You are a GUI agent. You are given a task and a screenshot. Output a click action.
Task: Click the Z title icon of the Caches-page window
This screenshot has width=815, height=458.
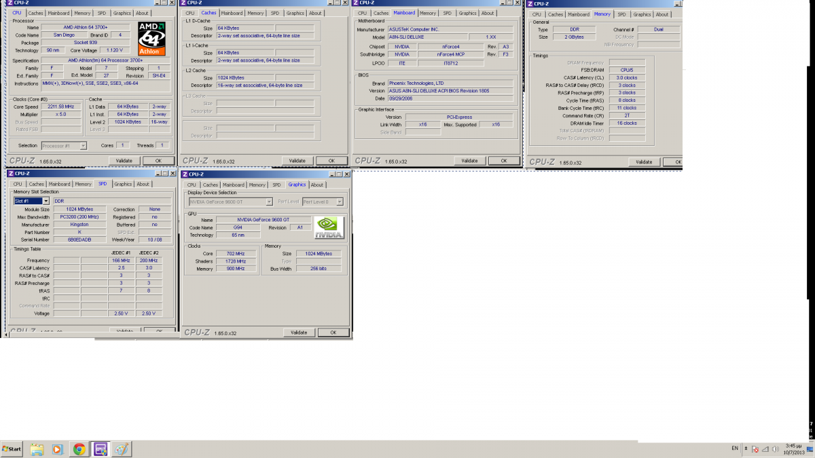(x=183, y=3)
